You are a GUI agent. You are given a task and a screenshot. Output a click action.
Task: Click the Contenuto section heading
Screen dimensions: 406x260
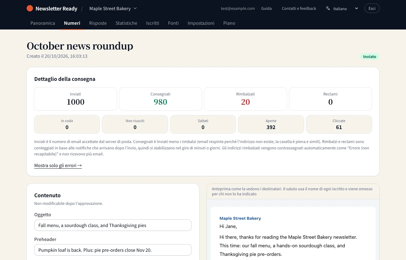(x=47, y=195)
